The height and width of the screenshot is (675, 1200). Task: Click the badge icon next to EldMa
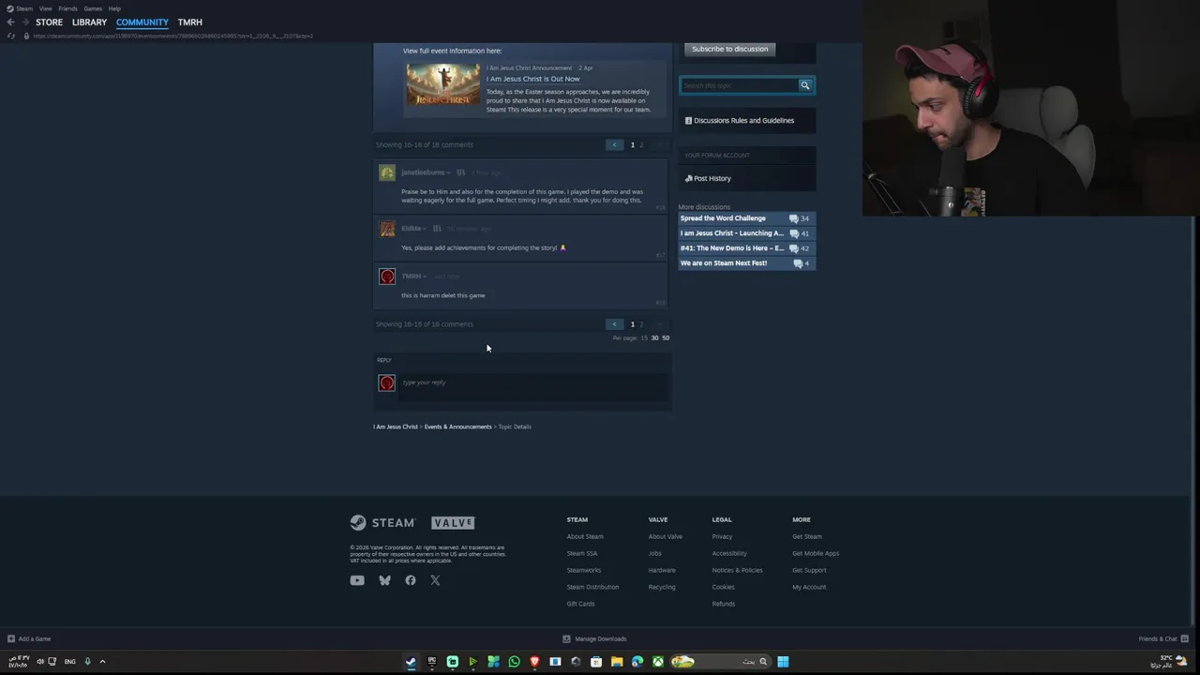point(437,229)
